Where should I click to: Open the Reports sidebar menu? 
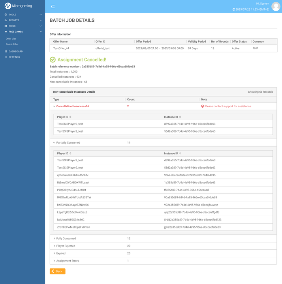pos(23,21)
